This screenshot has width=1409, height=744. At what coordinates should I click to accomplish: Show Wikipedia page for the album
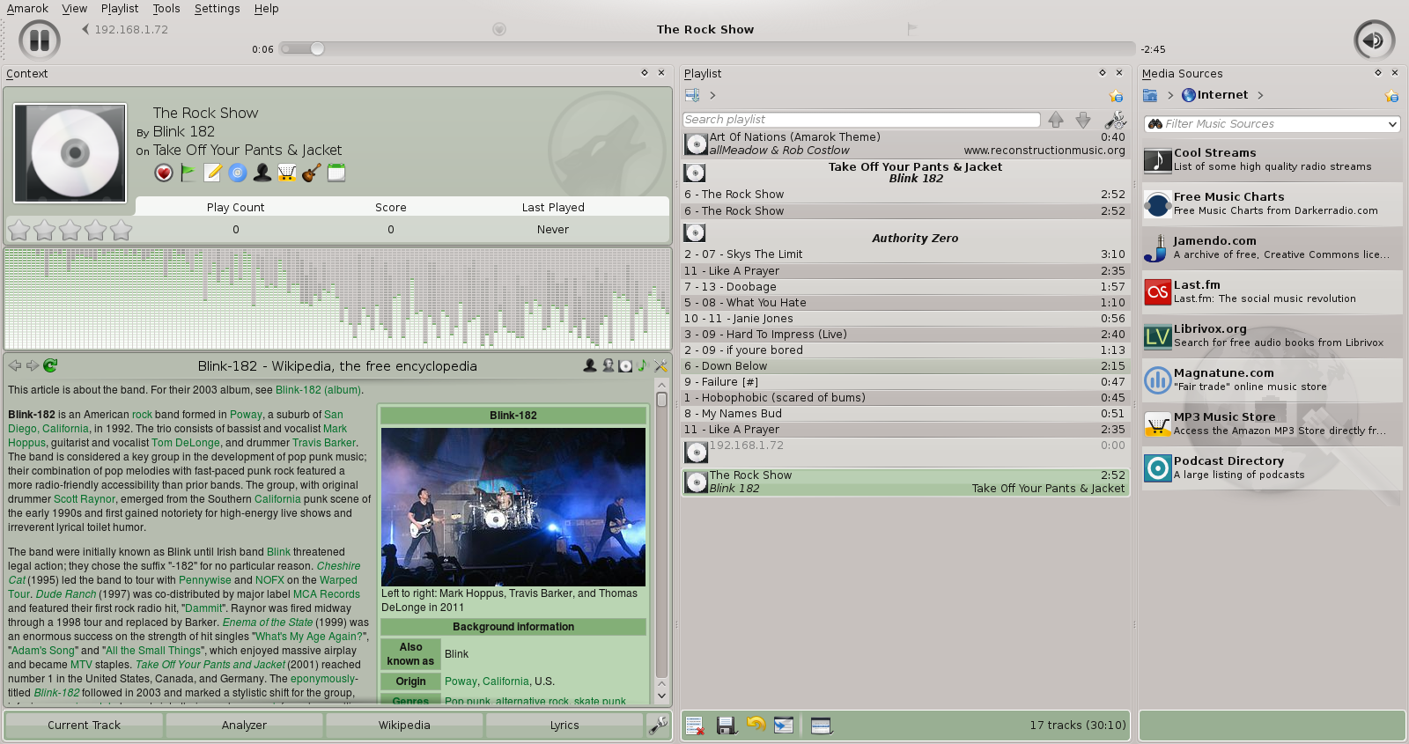pyautogui.click(x=625, y=365)
